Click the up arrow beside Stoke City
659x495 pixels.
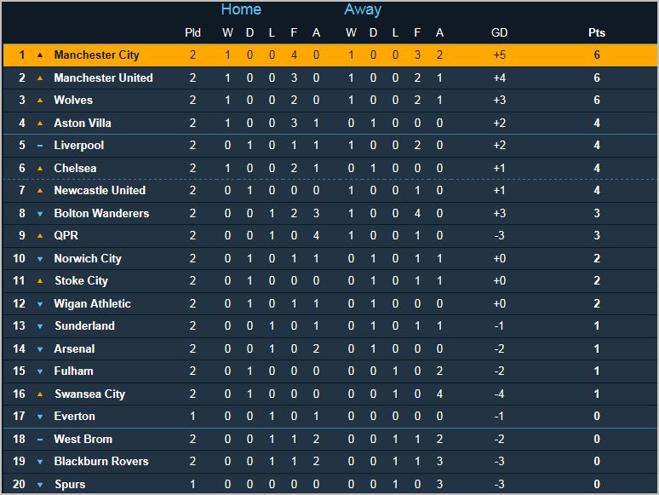click(40, 281)
